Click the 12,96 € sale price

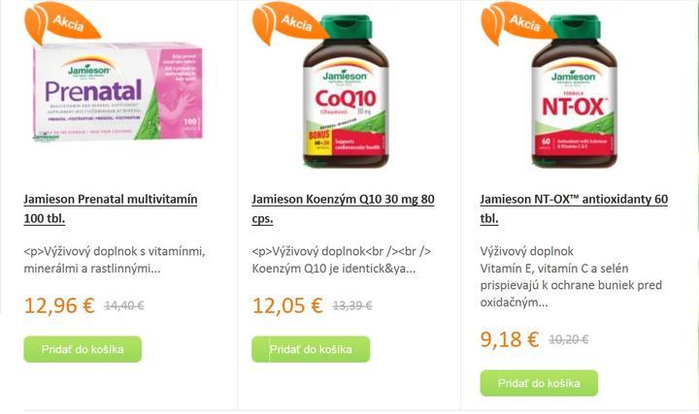click(59, 305)
